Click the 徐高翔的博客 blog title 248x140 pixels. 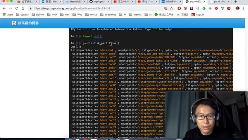(28, 23)
